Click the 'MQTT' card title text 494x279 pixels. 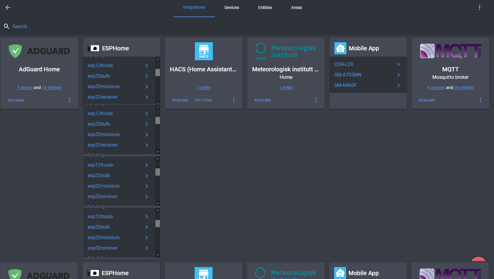[x=451, y=69]
